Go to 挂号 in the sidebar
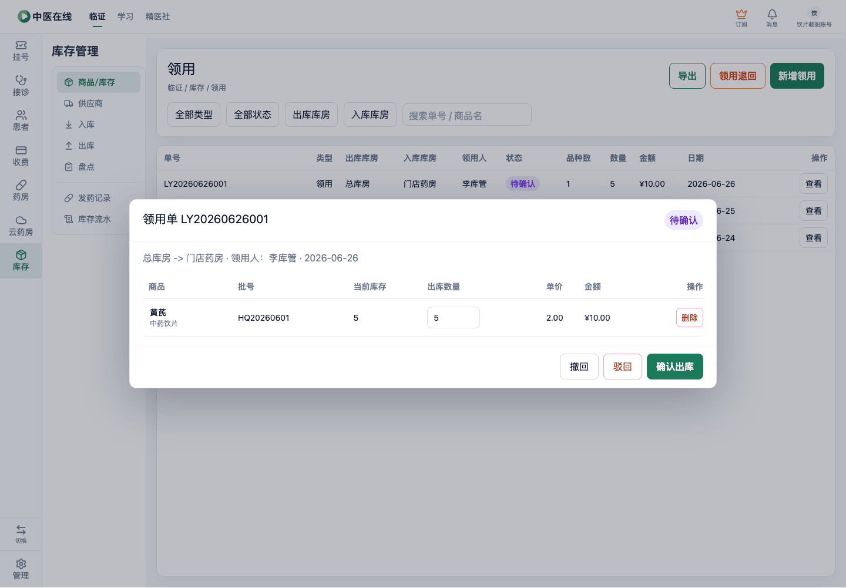 (21, 51)
